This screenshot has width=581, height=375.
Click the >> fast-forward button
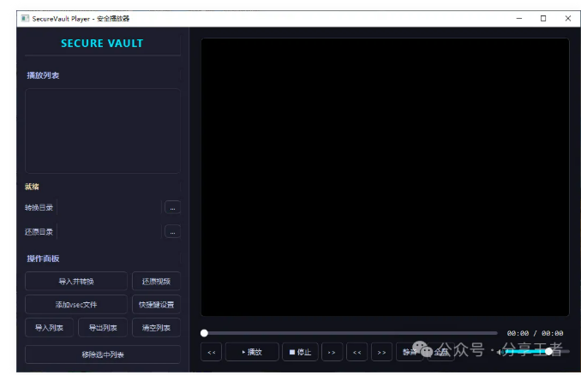click(381, 352)
